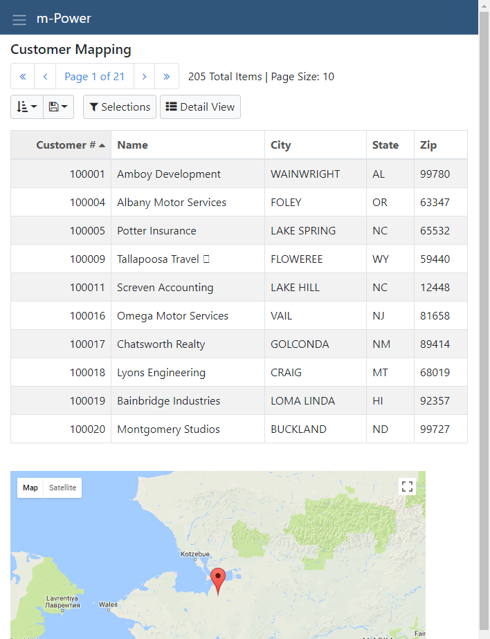
Task: Open the Page 1 of 21 selector
Action: tap(95, 76)
